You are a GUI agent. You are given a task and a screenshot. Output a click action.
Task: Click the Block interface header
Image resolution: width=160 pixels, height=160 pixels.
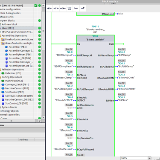click(x=110, y=1)
